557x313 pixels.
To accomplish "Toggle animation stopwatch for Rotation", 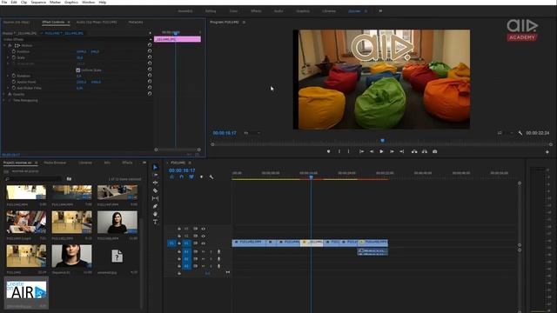I will [14, 76].
